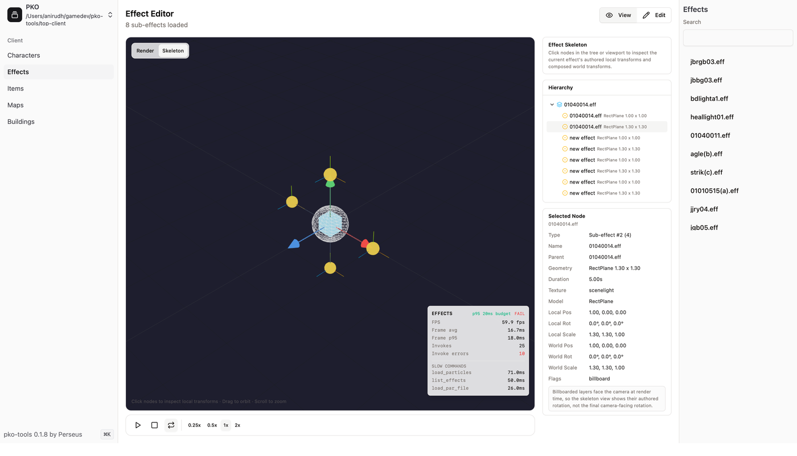Image resolution: width=797 pixels, height=456 pixels.
Task: Open Maps in the sidebar
Action: pyautogui.click(x=59, y=105)
